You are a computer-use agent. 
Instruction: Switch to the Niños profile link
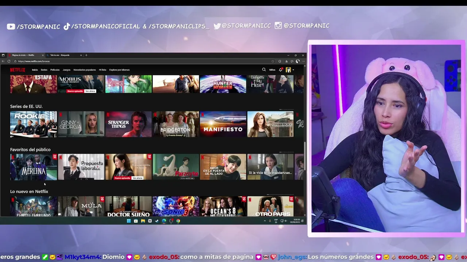(x=272, y=70)
